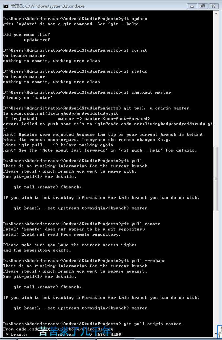Minimize the cmd.exe window
Screen dimensions: 222x340
click(192, 6)
